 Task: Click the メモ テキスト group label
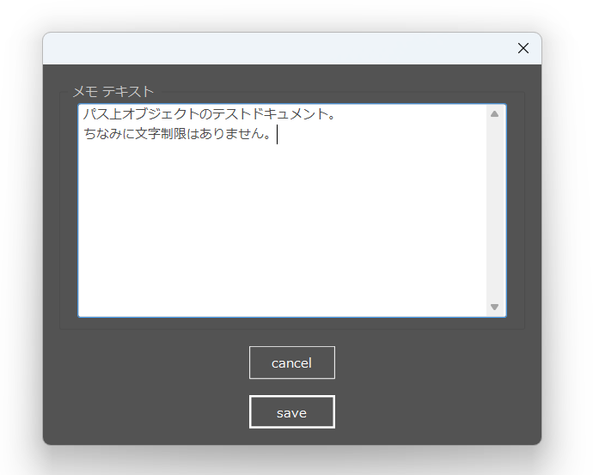(113, 91)
